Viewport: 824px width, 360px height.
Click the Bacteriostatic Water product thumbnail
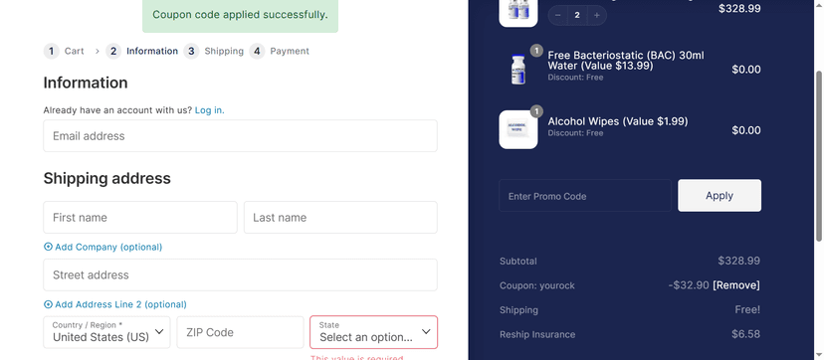(x=518, y=69)
